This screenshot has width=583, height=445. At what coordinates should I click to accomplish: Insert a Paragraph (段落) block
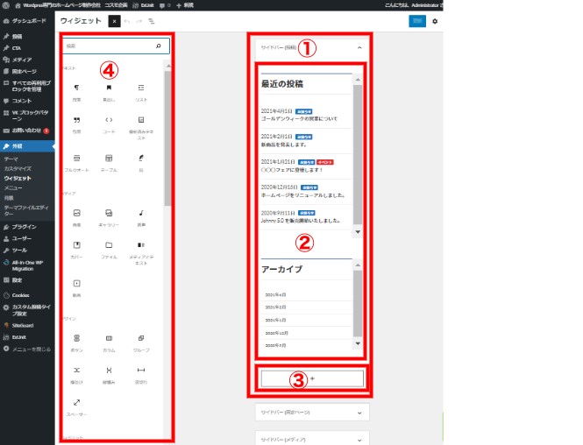pyautogui.click(x=77, y=92)
